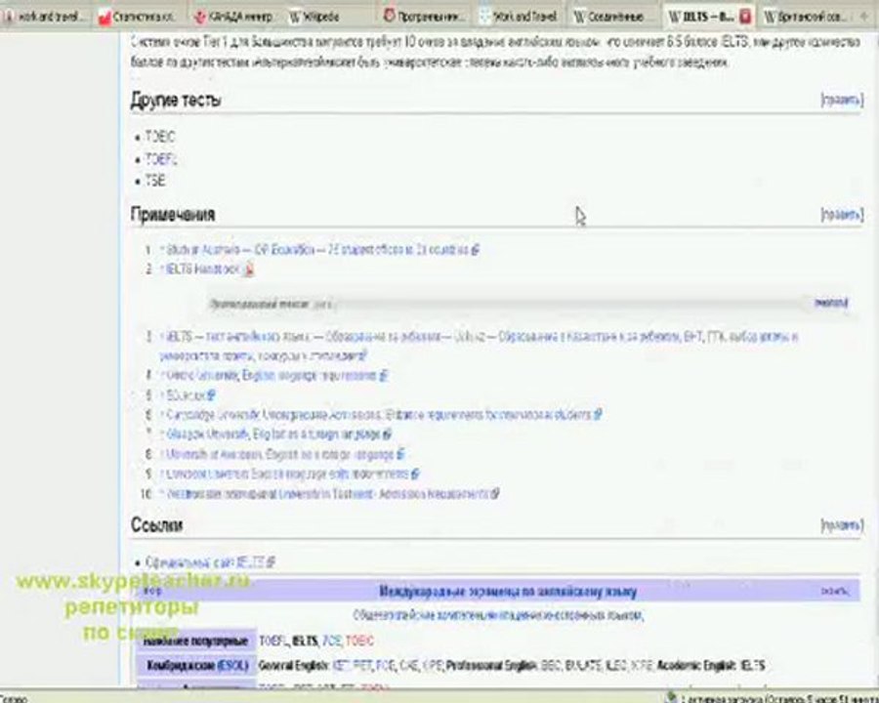879x703 pixels.
Task: Open reference 9 London university English requirements
Action: coord(287,475)
